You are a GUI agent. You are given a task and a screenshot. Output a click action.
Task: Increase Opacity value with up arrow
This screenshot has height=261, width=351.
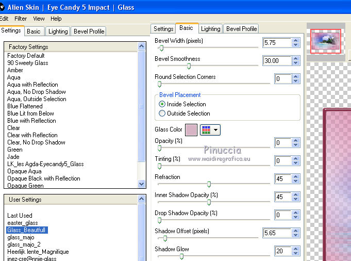296,141
